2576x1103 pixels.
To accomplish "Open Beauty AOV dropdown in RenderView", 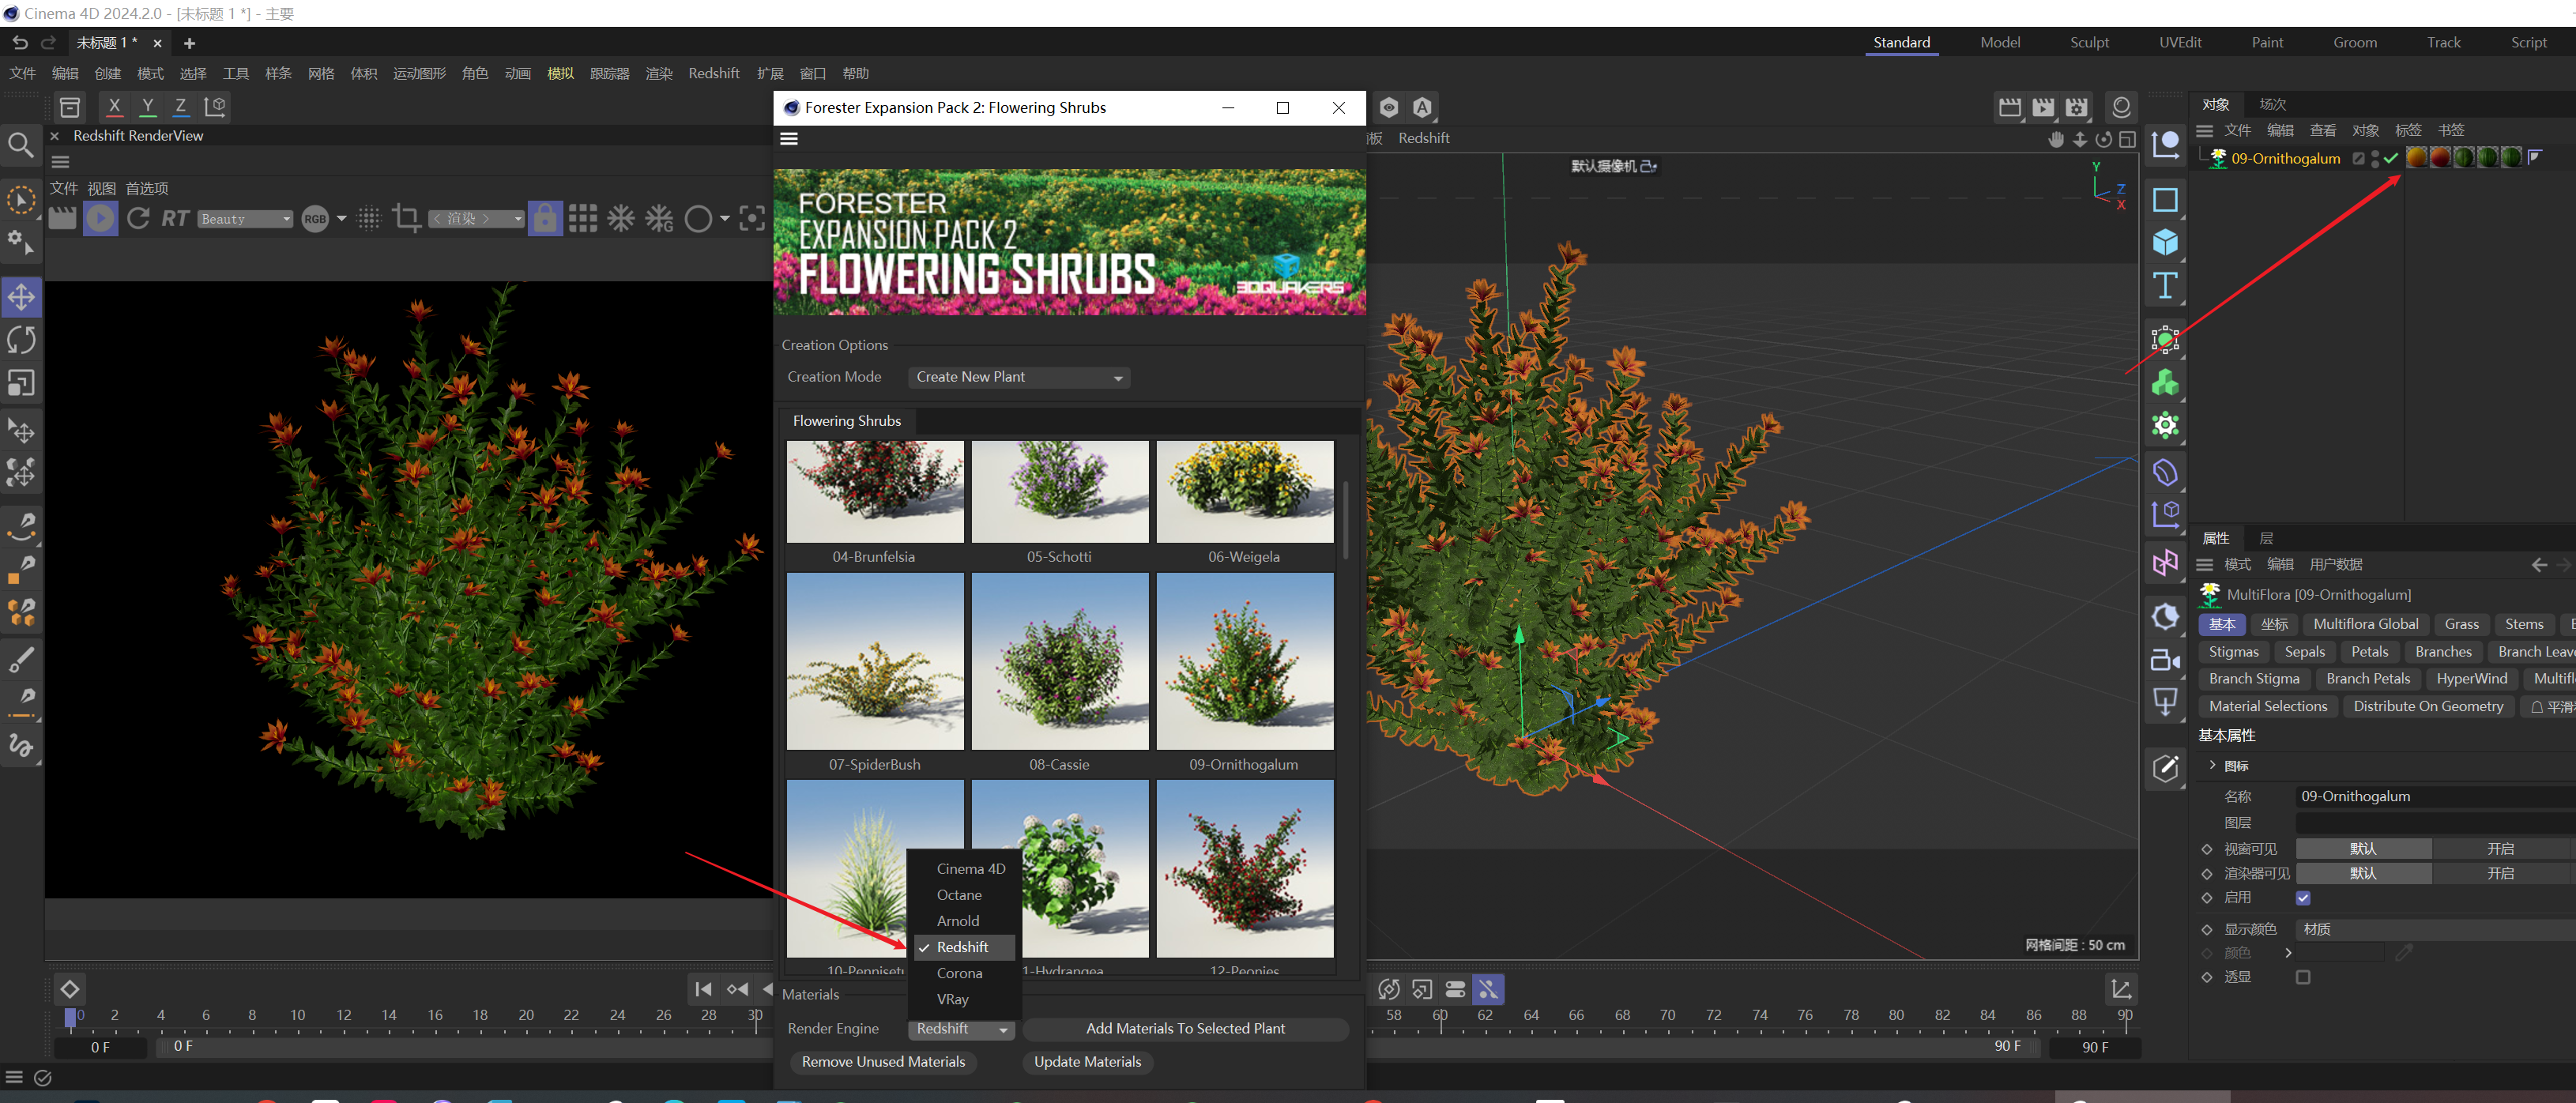I will pos(245,219).
